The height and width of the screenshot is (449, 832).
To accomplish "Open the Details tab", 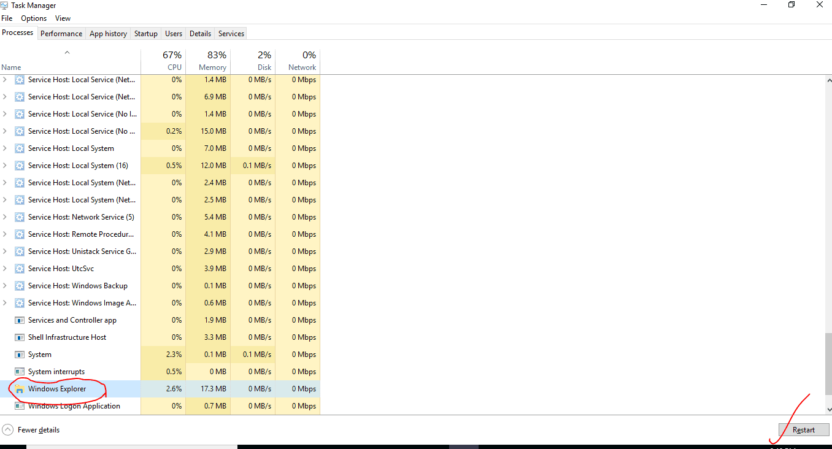I will [200, 34].
